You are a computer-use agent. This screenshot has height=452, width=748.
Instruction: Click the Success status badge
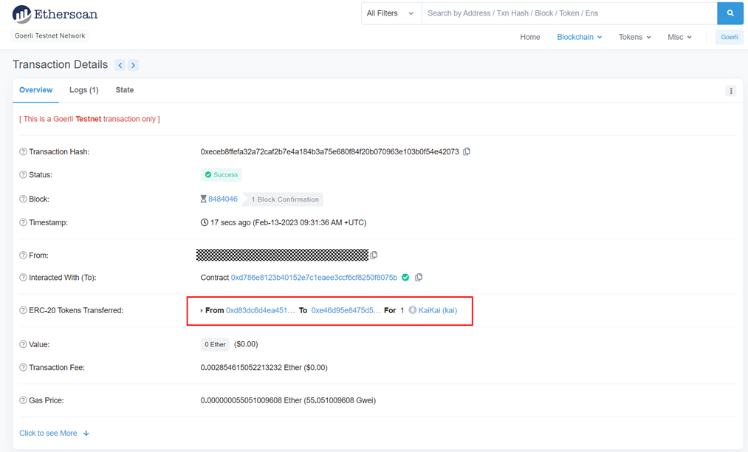point(222,175)
